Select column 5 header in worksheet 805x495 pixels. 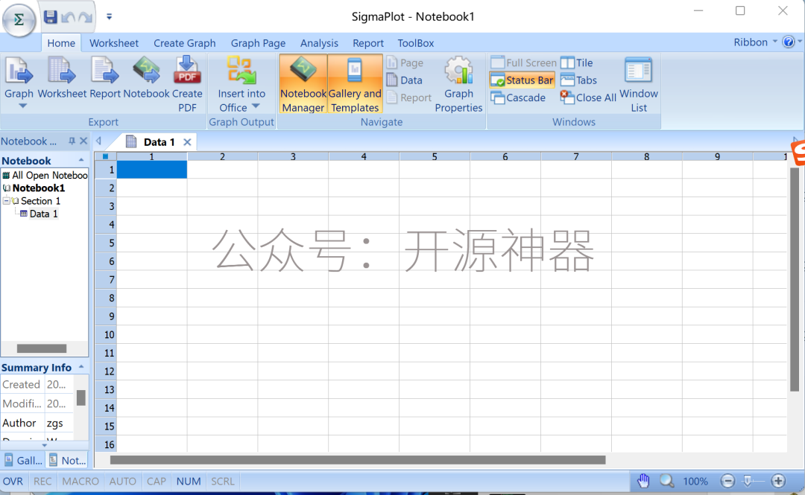(435, 156)
